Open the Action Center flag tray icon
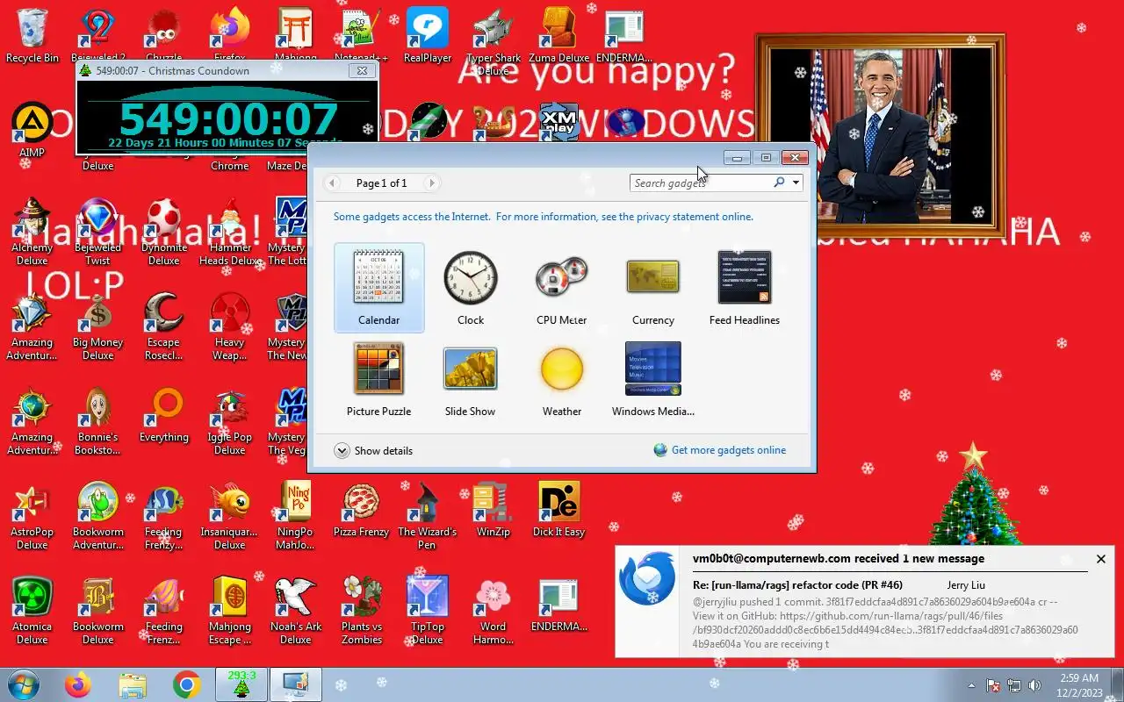The width and height of the screenshot is (1124, 702). (994, 685)
